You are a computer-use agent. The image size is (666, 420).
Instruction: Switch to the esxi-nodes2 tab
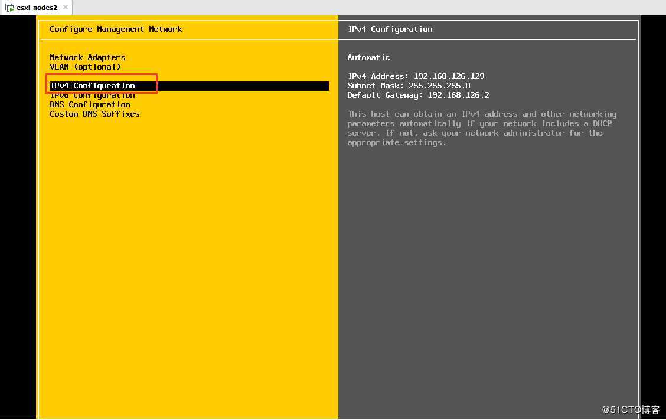point(37,7)
